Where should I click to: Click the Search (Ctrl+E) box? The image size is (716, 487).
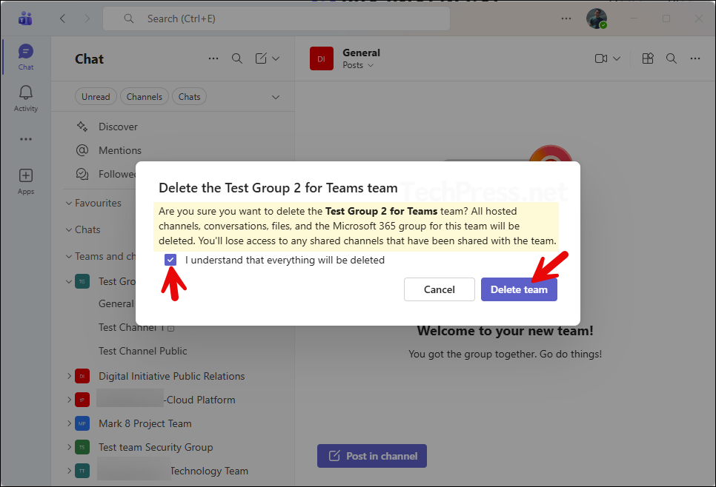pos(276,19)
